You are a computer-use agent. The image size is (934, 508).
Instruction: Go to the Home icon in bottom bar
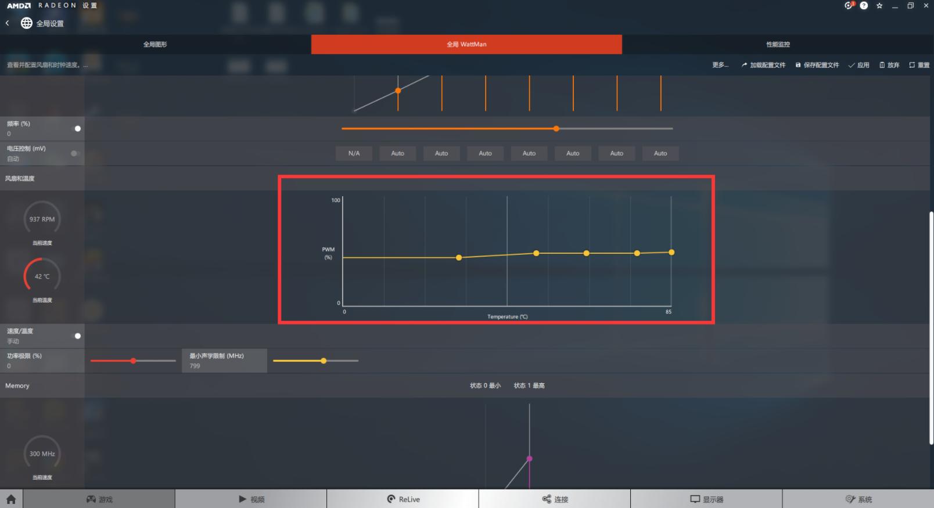pyautogui.click(x=11, y=499)
